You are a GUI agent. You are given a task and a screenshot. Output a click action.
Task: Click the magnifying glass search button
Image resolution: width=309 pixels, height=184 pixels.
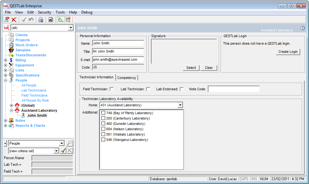pos(69,143)
